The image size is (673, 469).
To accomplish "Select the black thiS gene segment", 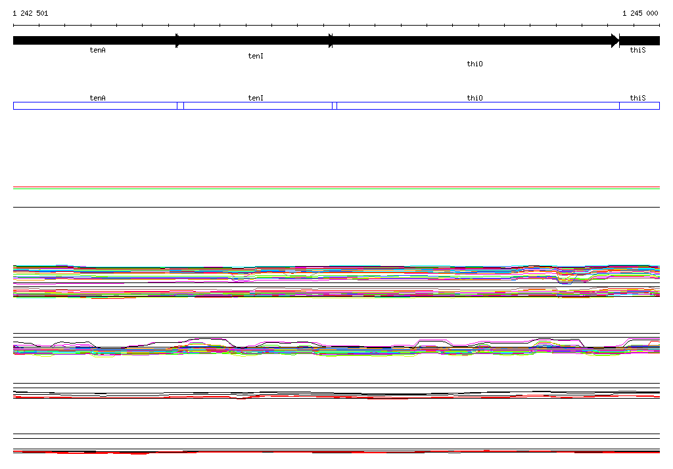I will 639,41.
